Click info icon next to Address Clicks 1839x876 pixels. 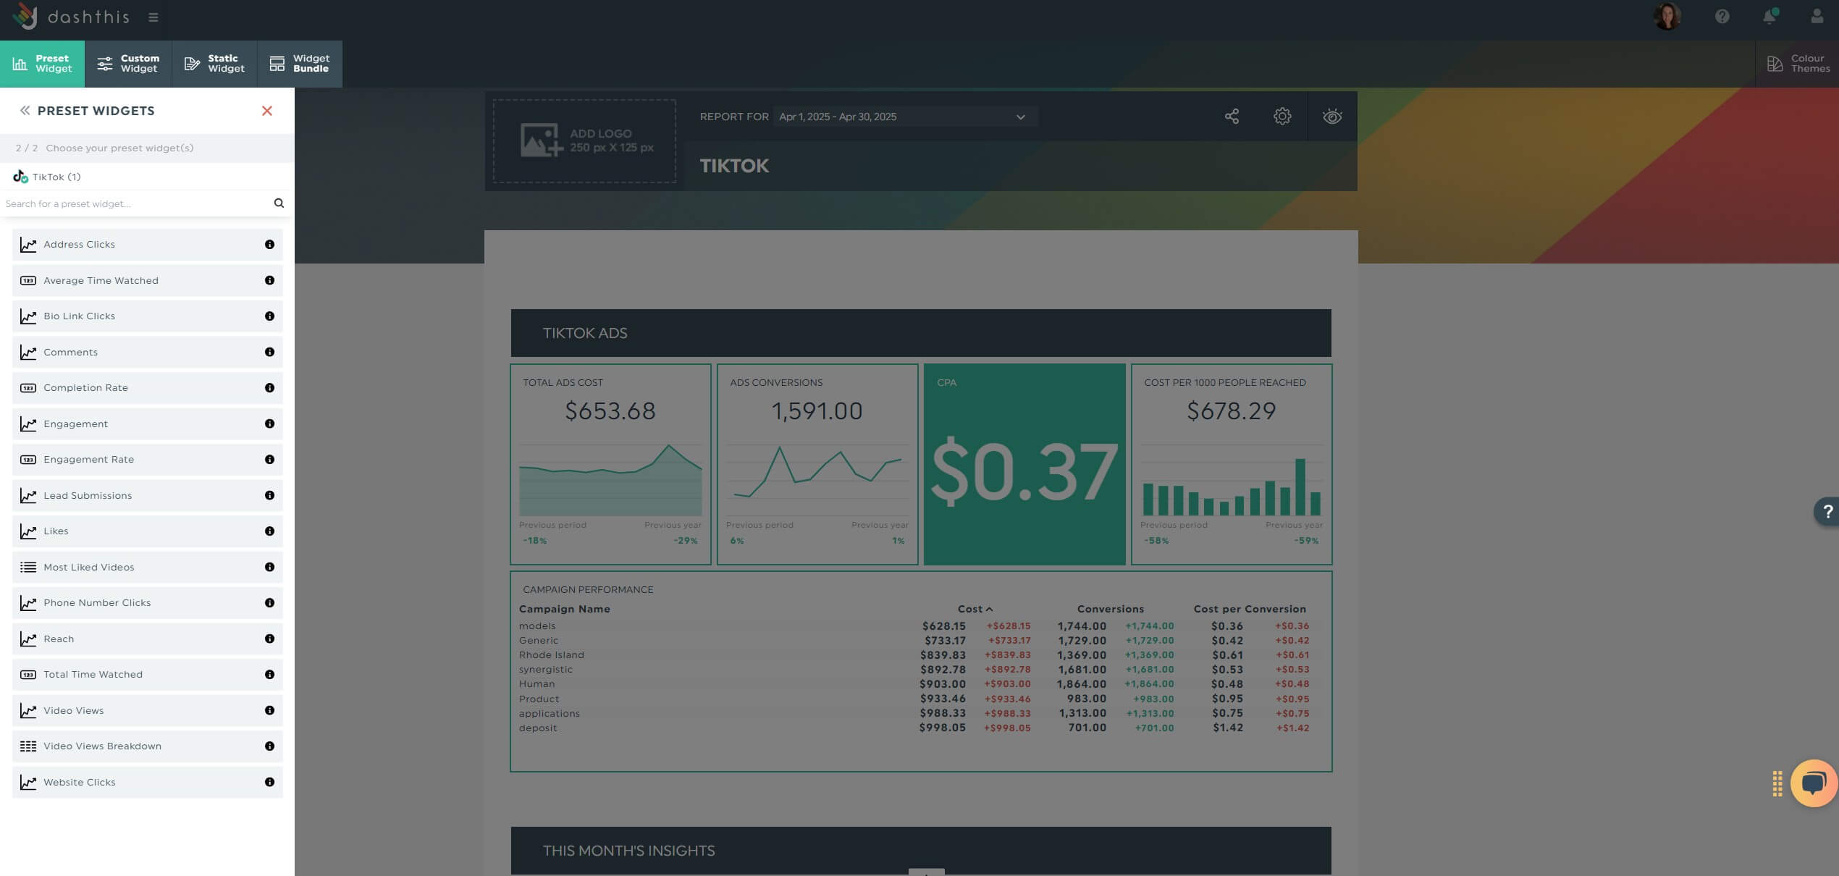coord(269,245)
